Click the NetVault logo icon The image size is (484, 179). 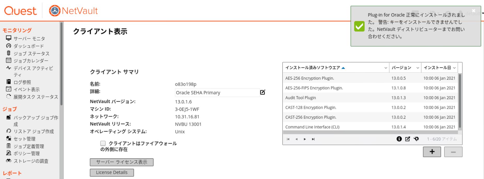(55, 11)
